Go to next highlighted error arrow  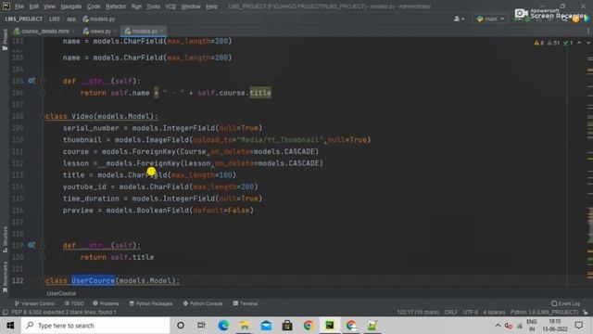(x=588, y=43)
